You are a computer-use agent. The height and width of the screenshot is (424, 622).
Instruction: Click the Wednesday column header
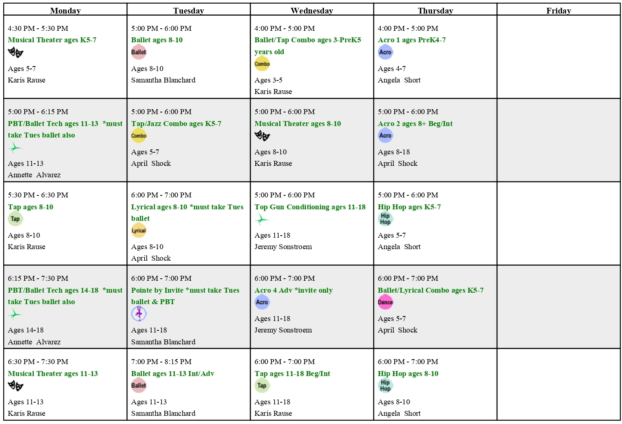(312, 10)
